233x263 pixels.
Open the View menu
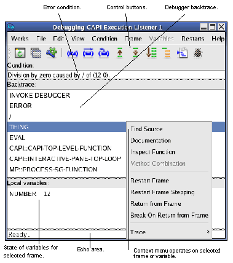tap(77, 39)
